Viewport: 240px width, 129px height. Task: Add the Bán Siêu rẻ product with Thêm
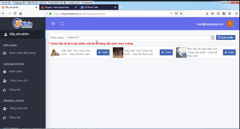pos(229,52)
